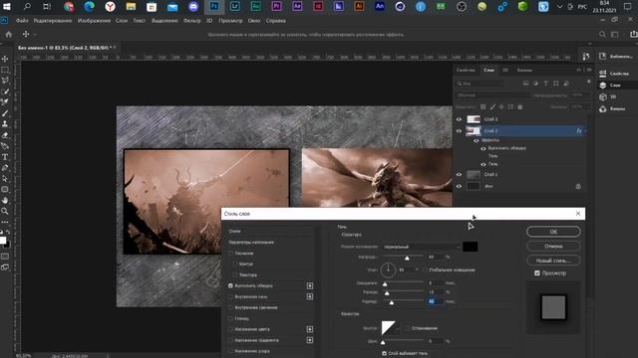Hide the Слой 1 layer

(459, 175)
